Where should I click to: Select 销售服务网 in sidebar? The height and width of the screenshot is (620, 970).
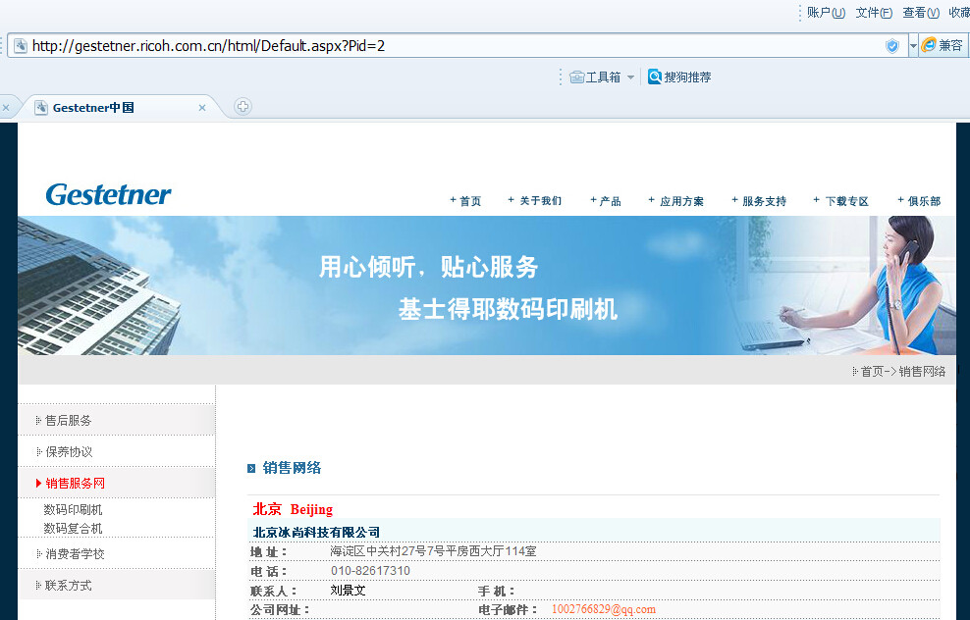click(x=75, y=484)
